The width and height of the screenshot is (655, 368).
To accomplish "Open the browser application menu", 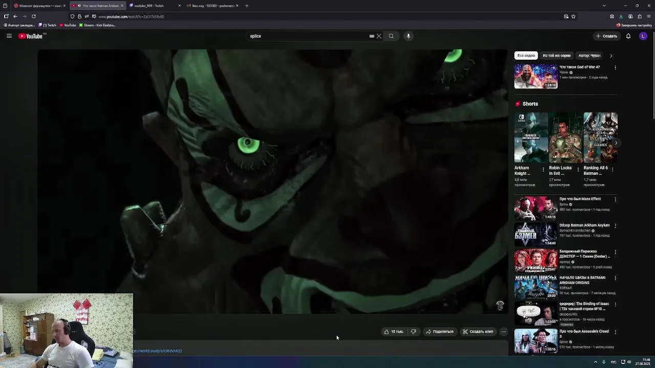I will tap(649, 16).
